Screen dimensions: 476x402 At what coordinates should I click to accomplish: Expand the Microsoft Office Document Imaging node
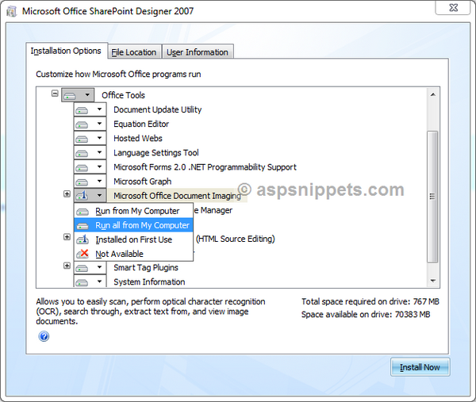(67, 194)
